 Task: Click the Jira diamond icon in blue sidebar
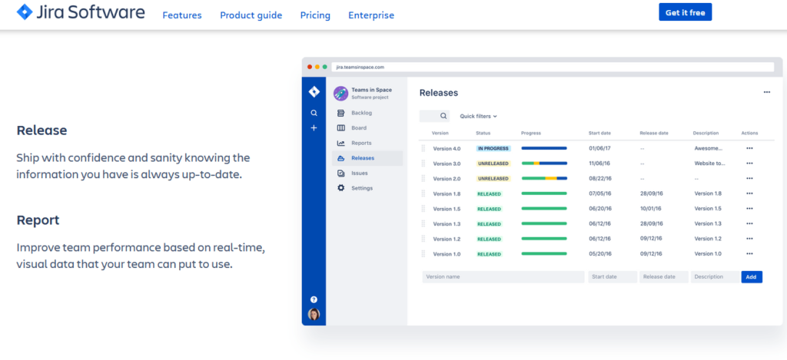314,92
